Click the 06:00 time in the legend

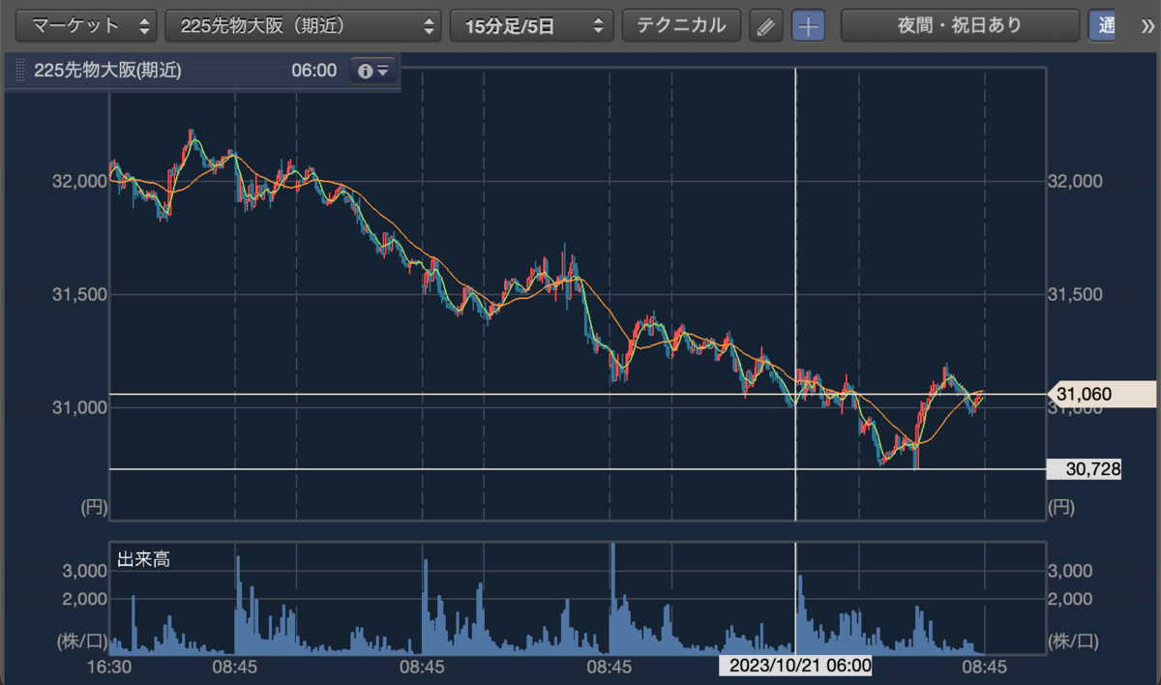[x=313, y=71]
